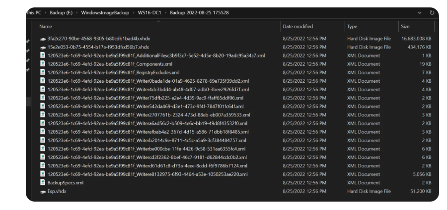Click the refresh icon in address bar

430,11
